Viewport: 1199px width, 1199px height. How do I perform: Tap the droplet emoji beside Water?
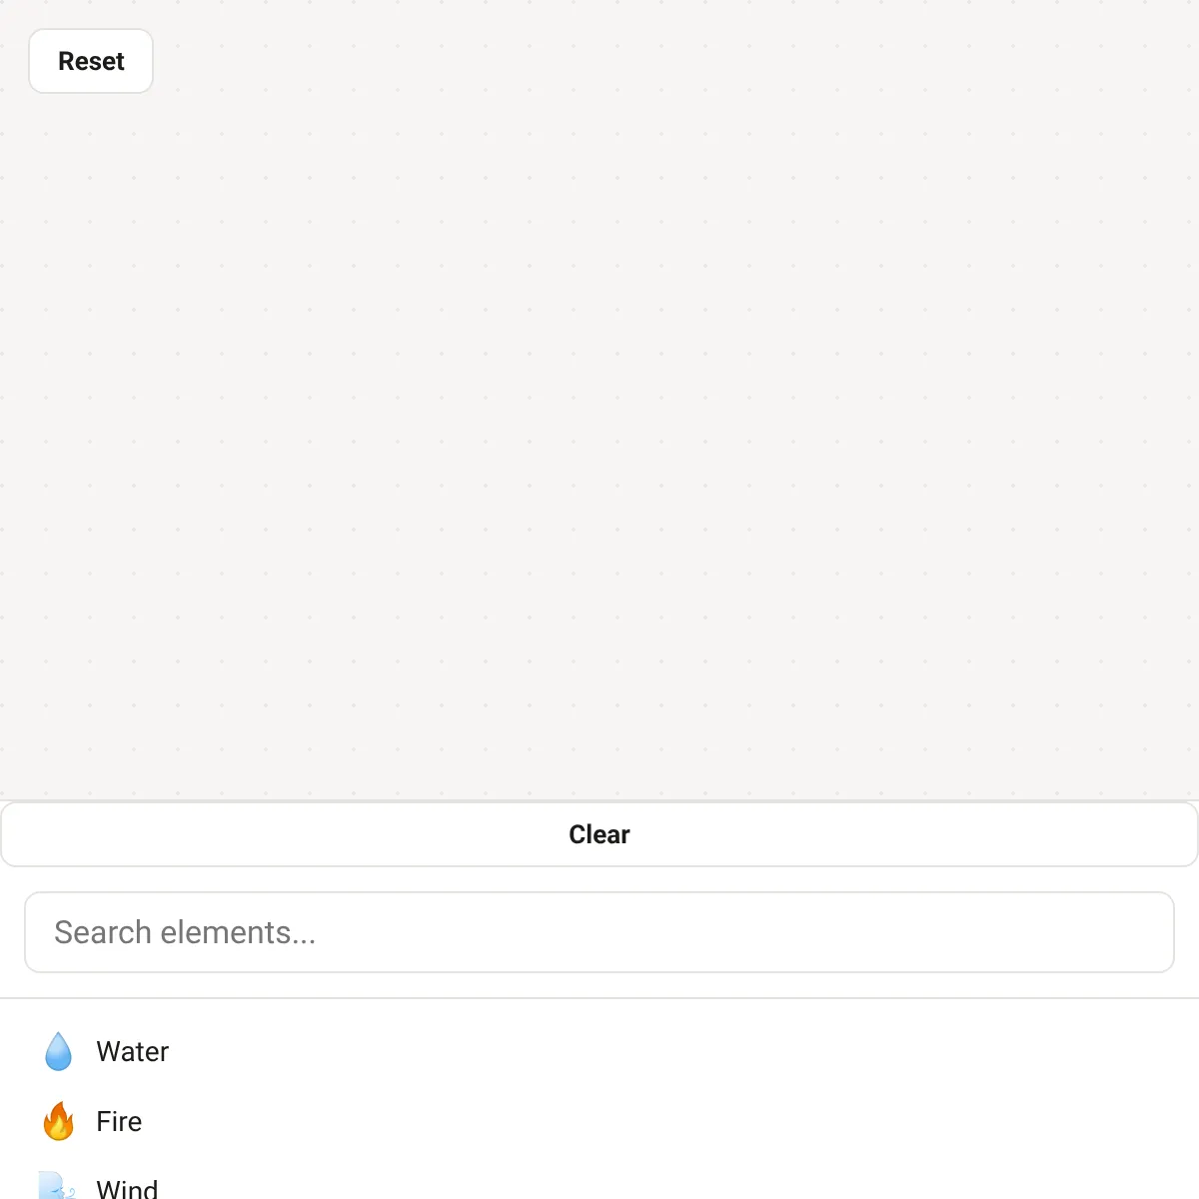tap(59, 1051)
